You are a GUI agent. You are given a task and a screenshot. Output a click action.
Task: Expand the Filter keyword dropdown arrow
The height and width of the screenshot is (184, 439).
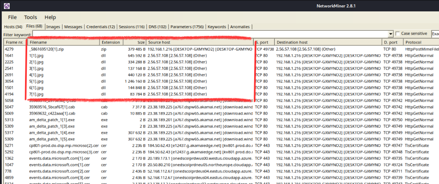391,34
